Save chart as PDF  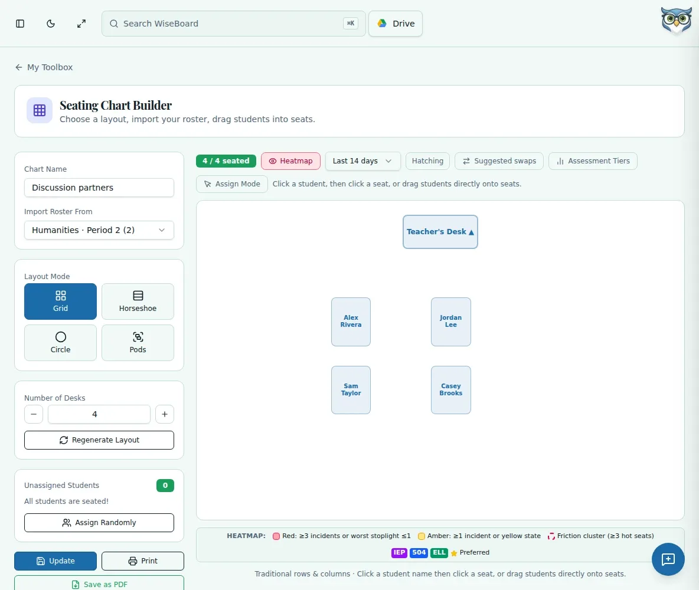[99, 584]
